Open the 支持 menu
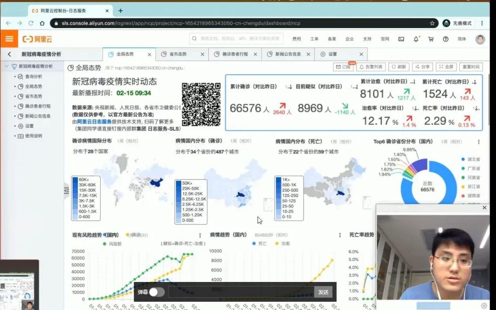This screenshot has width=496, height=310. (367, 39)
